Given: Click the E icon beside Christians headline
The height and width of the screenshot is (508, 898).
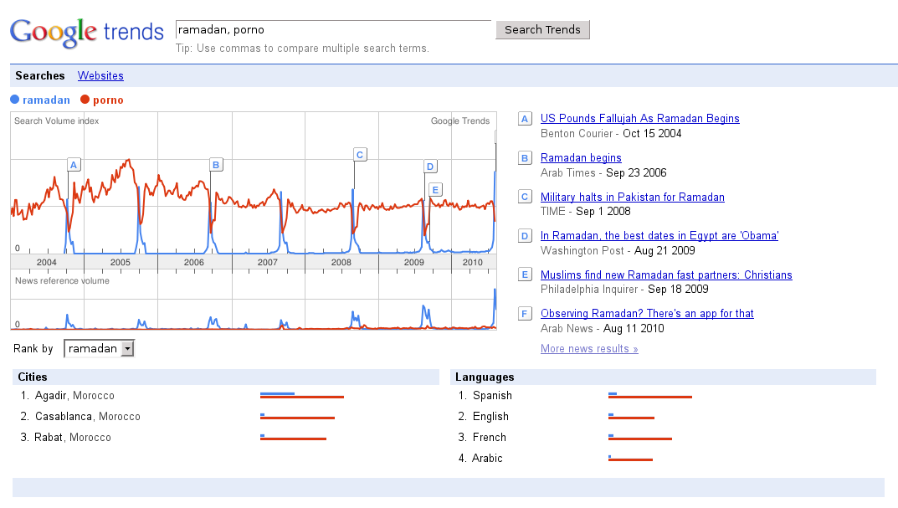Looking at the screenshot, I should (x=525, y=275).
